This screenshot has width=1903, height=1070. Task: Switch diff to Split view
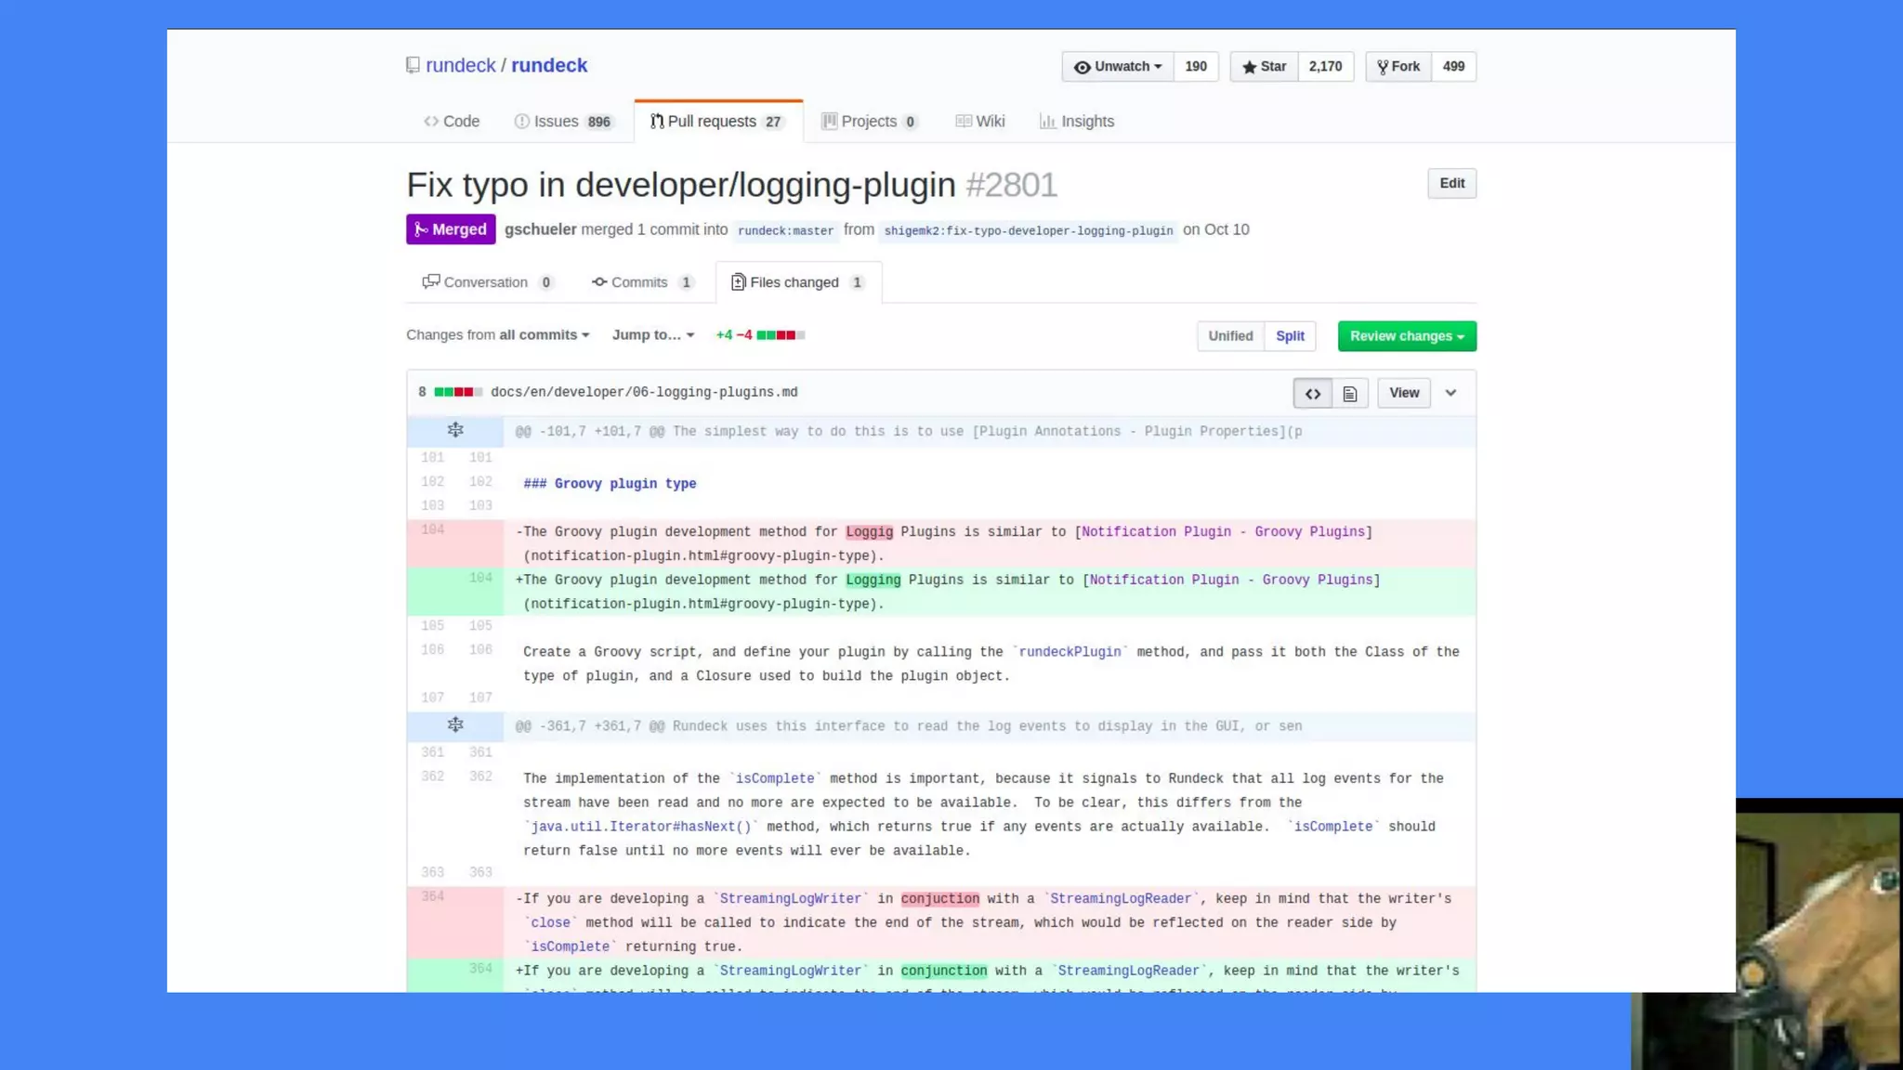1290,336
